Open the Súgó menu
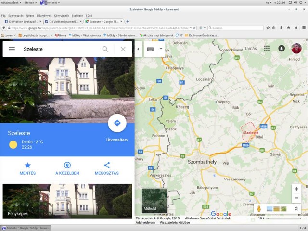The image size is (308, 231). coord(89,16)
